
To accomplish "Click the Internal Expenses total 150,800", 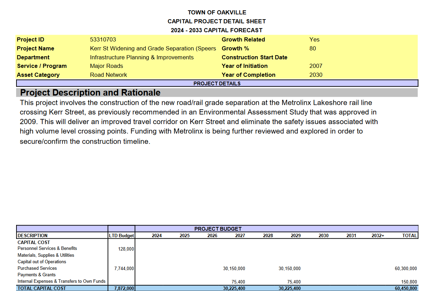I will 409,282.
